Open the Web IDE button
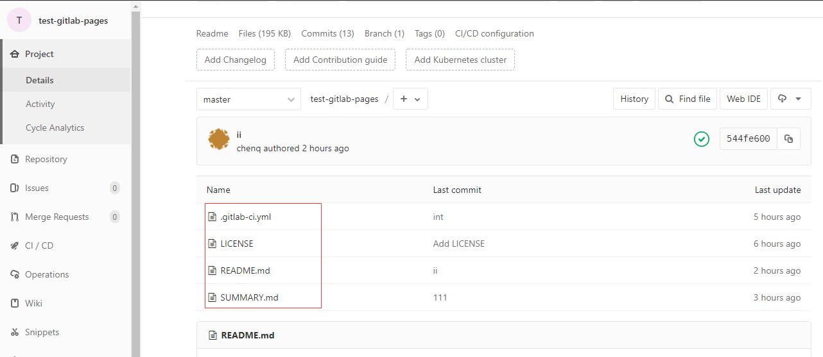Viewport: 823px width, 357px height. click(743, 99)
